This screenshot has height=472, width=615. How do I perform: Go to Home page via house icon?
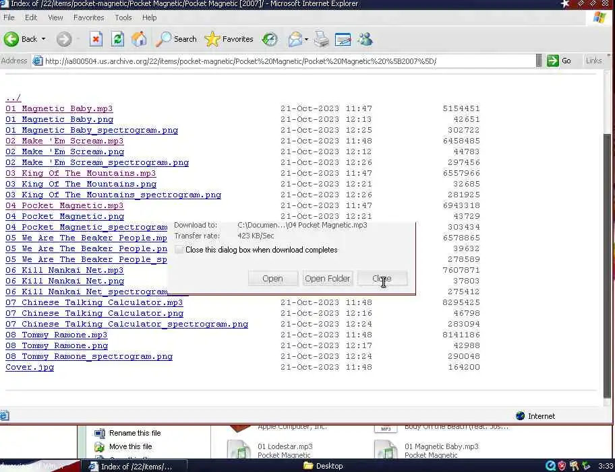(139, 39)
